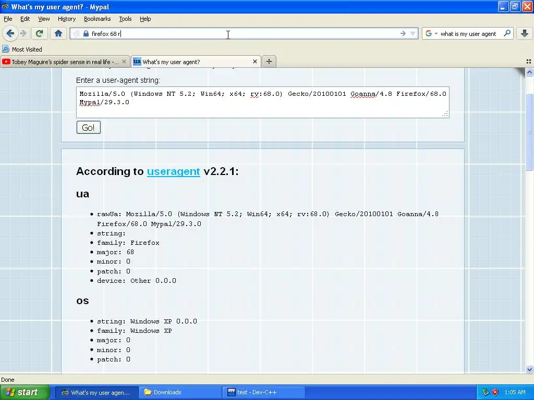Viewport: 534px width, 400px height.
Task: Click the red shield security tray icon
Action: (495, 392)
